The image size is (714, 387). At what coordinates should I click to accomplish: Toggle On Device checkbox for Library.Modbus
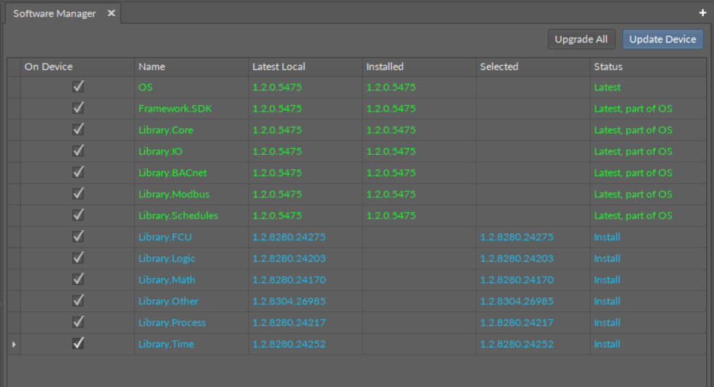coord(78,194)
